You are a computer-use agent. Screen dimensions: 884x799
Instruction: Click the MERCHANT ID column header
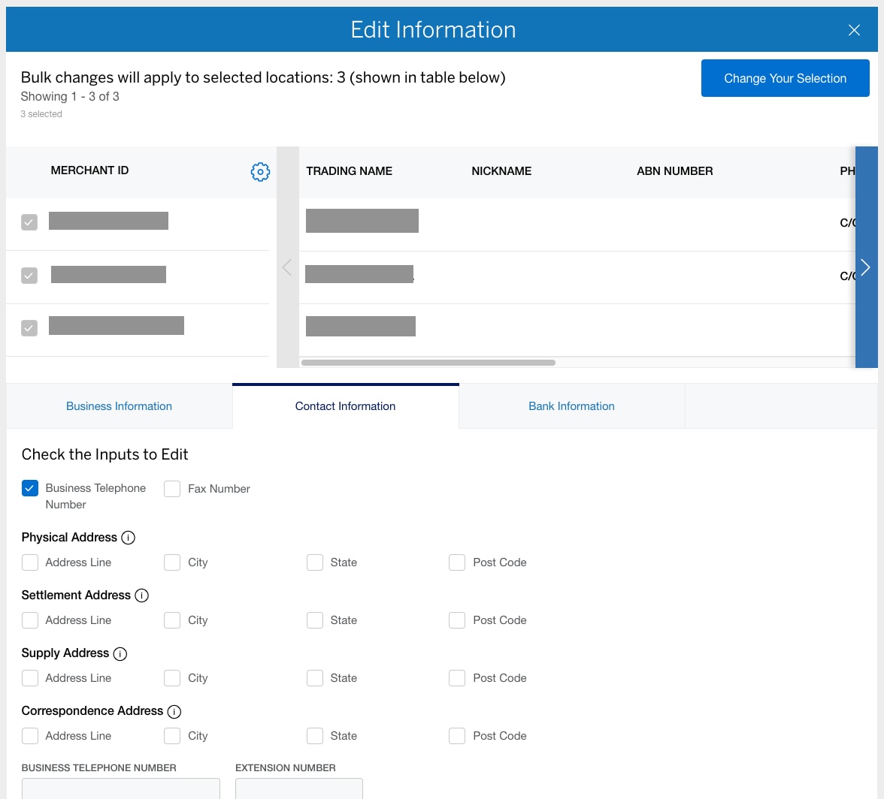(89, 170)
